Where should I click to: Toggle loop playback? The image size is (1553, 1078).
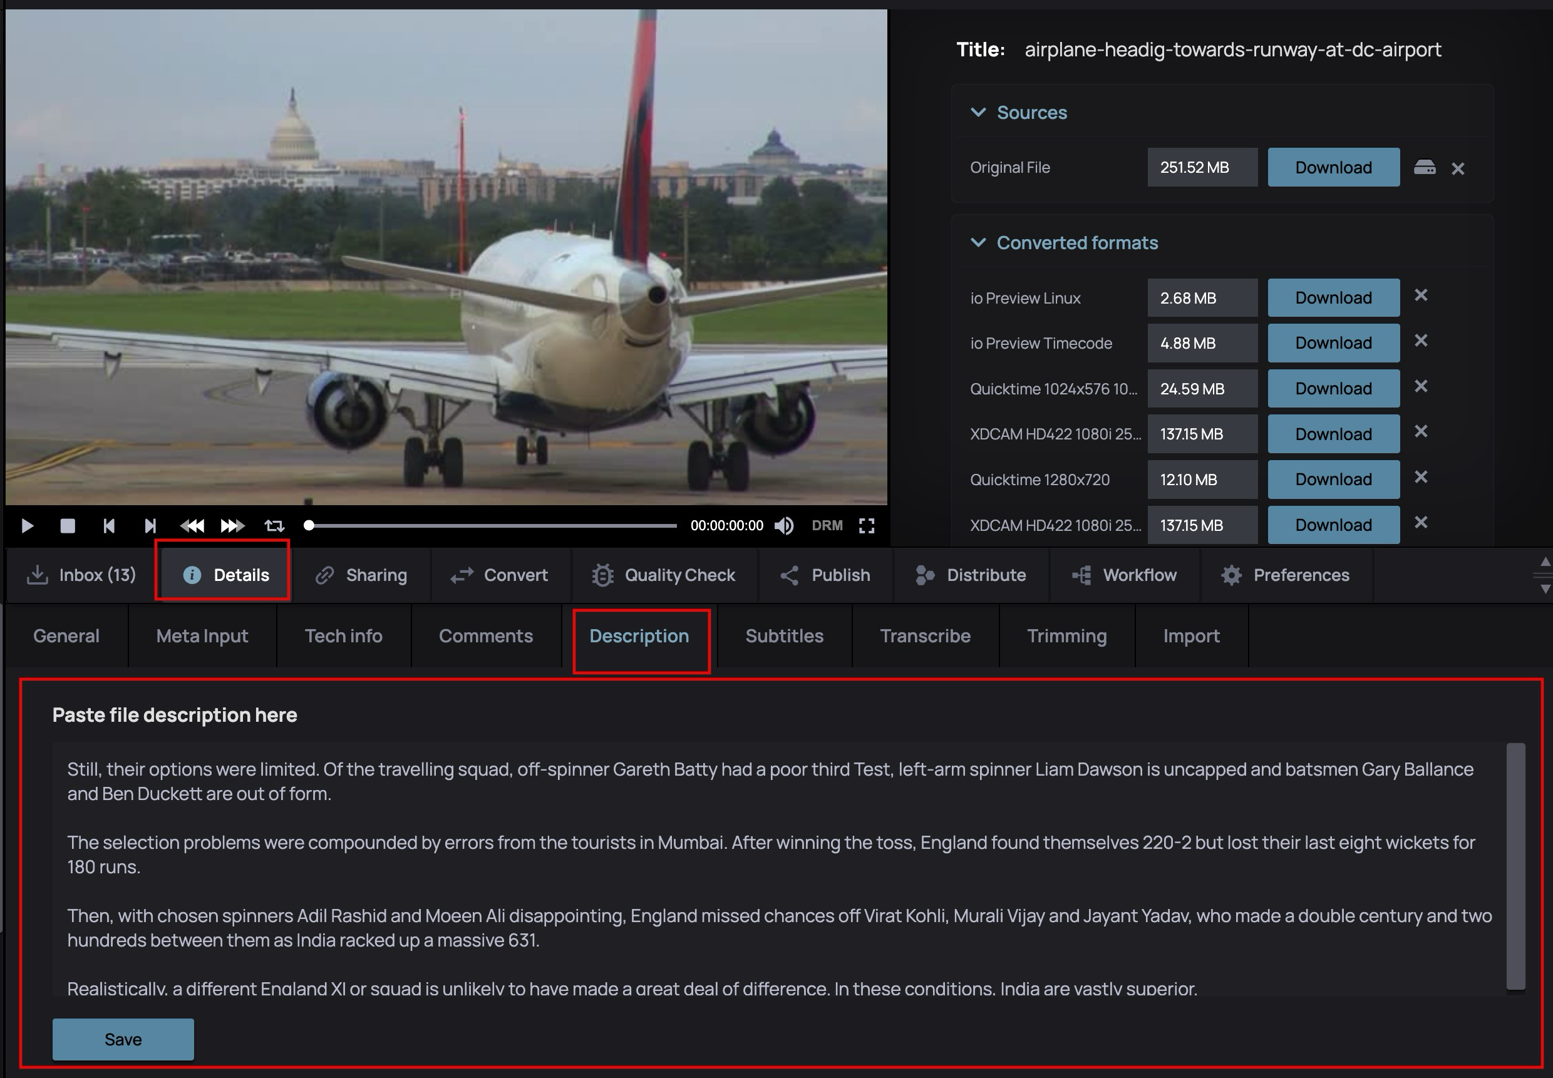274,525
